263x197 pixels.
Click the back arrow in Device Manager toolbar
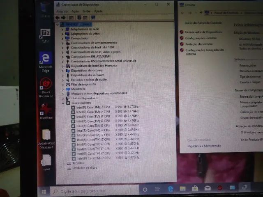point(58,18)
